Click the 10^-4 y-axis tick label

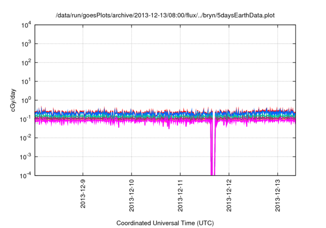pos(26,176)
